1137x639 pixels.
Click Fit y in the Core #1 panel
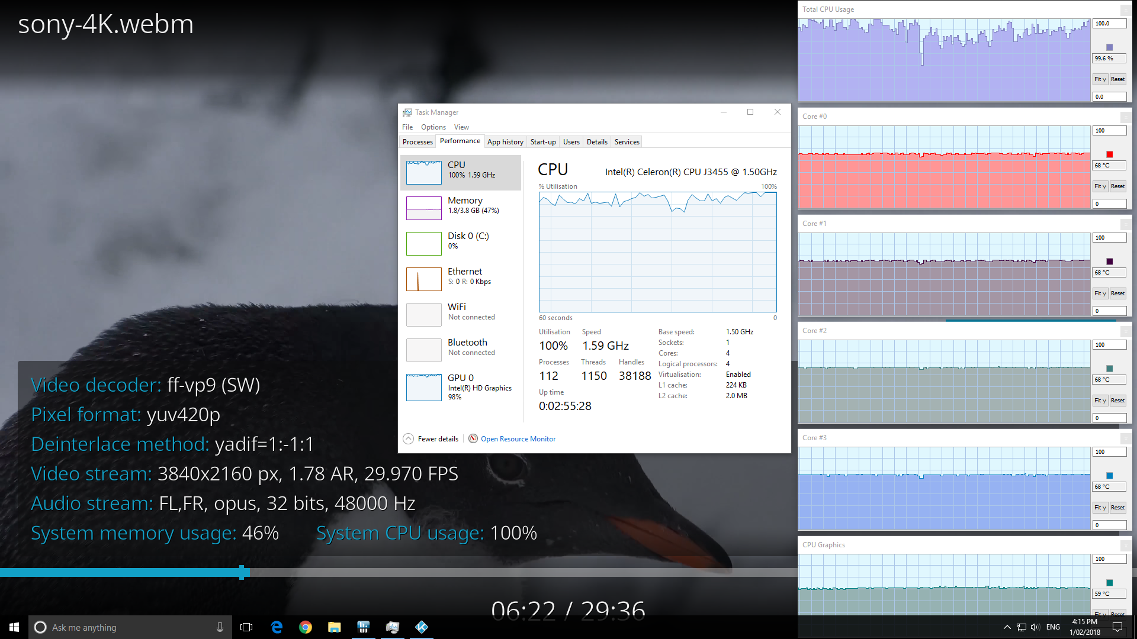click(x=1100, y=293)
